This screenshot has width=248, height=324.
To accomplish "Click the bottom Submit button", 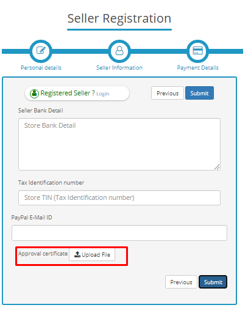I will 213,282.
